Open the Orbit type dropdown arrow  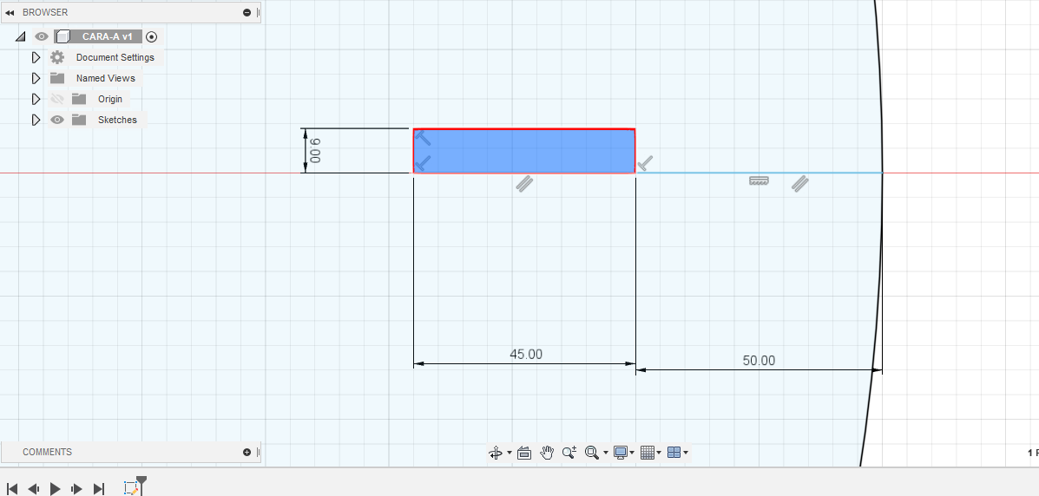click(x=509, y=453)
